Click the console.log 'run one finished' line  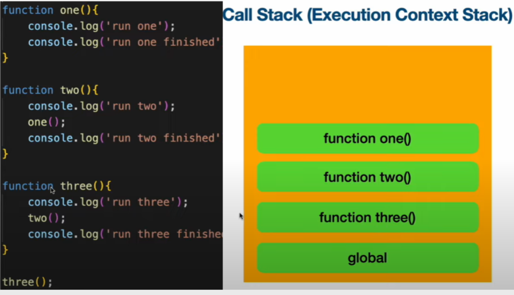point(125,42)
